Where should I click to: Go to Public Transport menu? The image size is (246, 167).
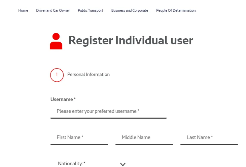(91, 10)
